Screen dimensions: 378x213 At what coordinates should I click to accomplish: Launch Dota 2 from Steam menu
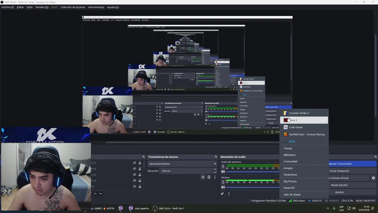pyautogui.click(x=304, y=120)
